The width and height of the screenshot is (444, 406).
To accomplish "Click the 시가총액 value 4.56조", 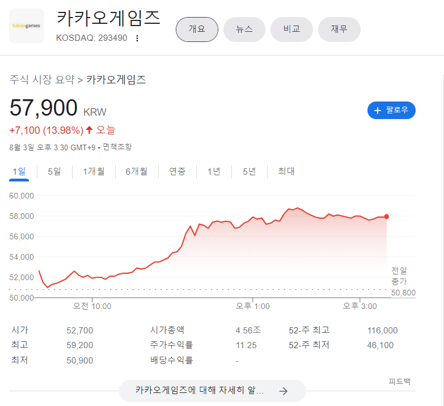I will 248,331.
